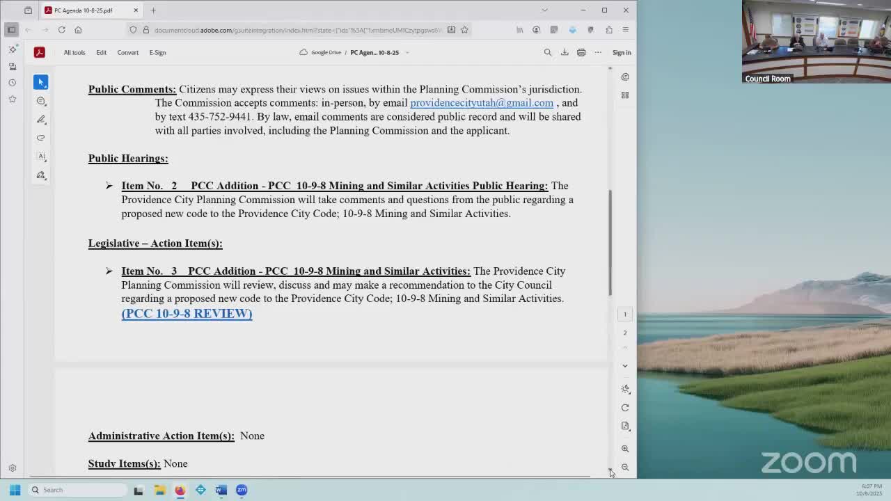The height and width of the screenshot is (501, 891).
Task: Pick the freehand draw loop tool
Action: click(41, 138)
